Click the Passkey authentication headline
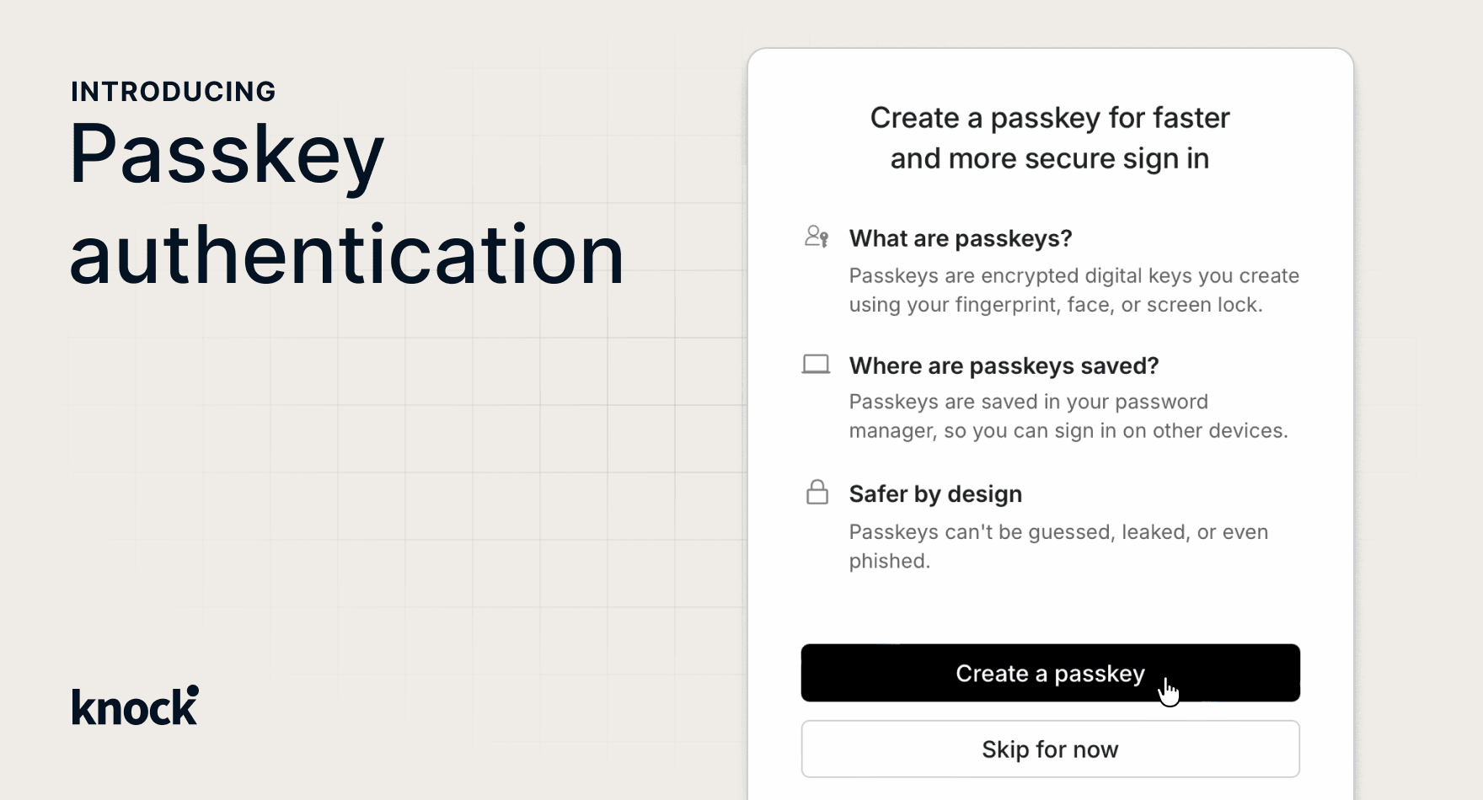 pyautogui.click(x=347, y=204)
